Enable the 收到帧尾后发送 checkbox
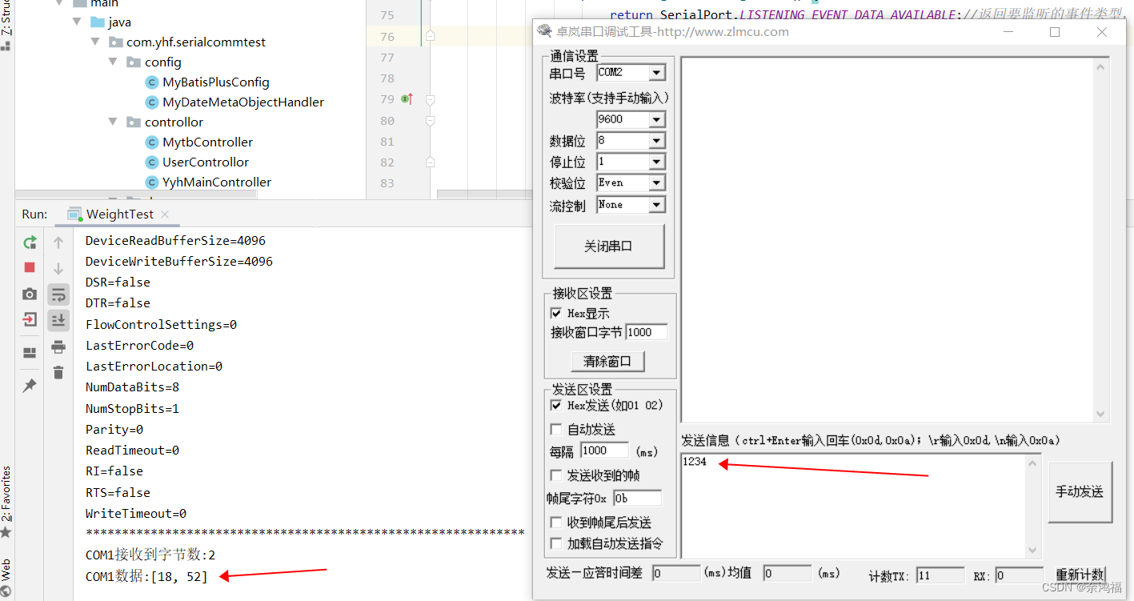Screen dimensions: 1134x601 [556, 523]
